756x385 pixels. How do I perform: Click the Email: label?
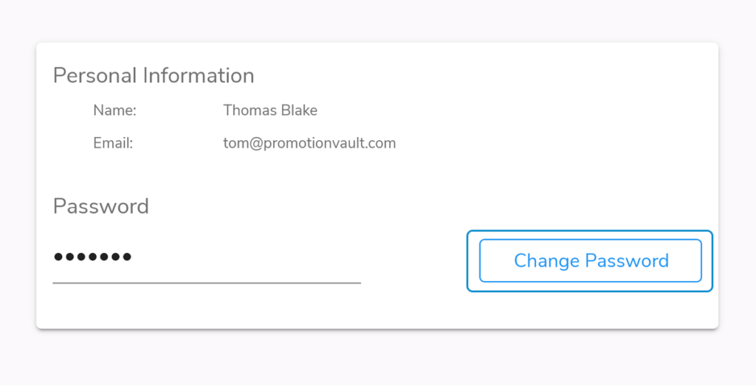(113, 143)
